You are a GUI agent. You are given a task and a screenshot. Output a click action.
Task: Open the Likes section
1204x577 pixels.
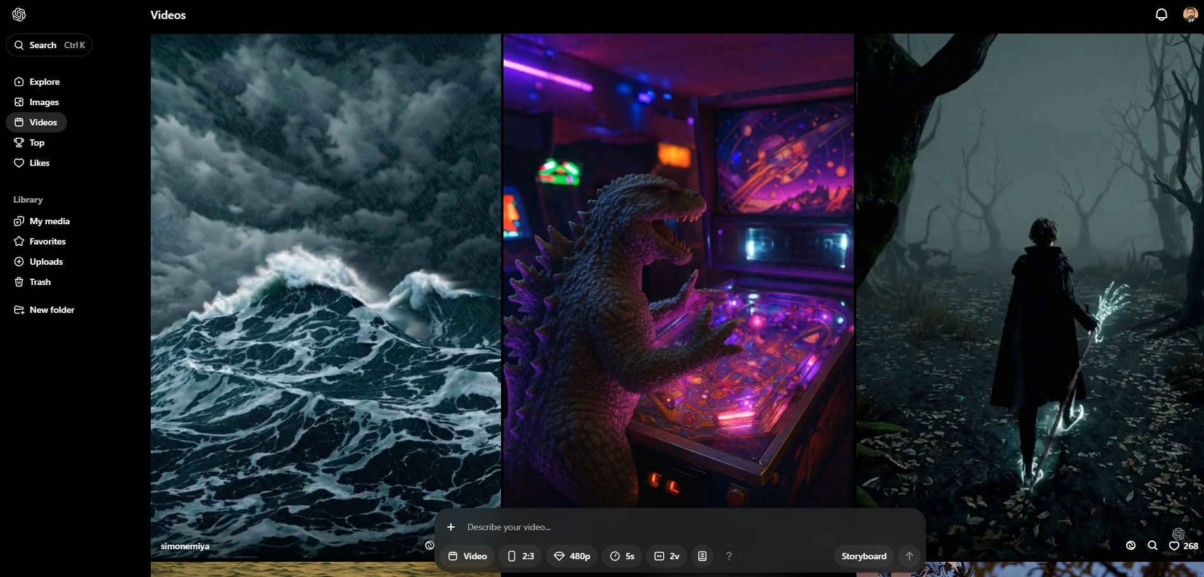32,163
